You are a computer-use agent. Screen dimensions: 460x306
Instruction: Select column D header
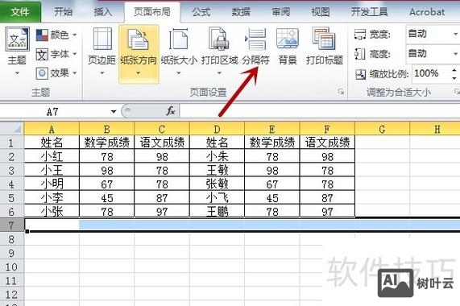point(217,129)
